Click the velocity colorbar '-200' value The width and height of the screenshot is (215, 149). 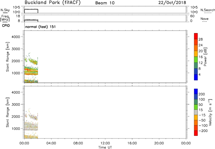click(203, 131)
